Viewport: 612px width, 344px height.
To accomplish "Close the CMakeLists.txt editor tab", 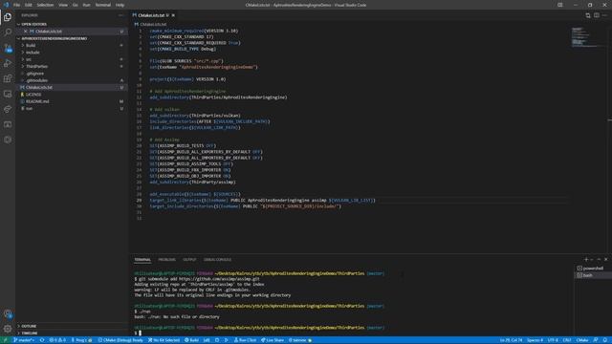I will (173, 15).
